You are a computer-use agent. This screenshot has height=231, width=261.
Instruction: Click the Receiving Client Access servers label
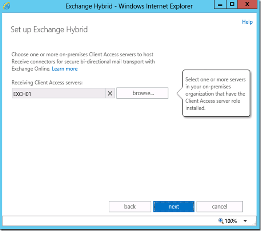[x=47, y=83]
